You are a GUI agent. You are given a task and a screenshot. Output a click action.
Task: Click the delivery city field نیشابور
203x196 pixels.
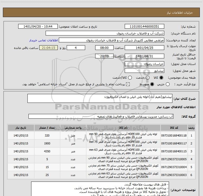tap(144, 71)
